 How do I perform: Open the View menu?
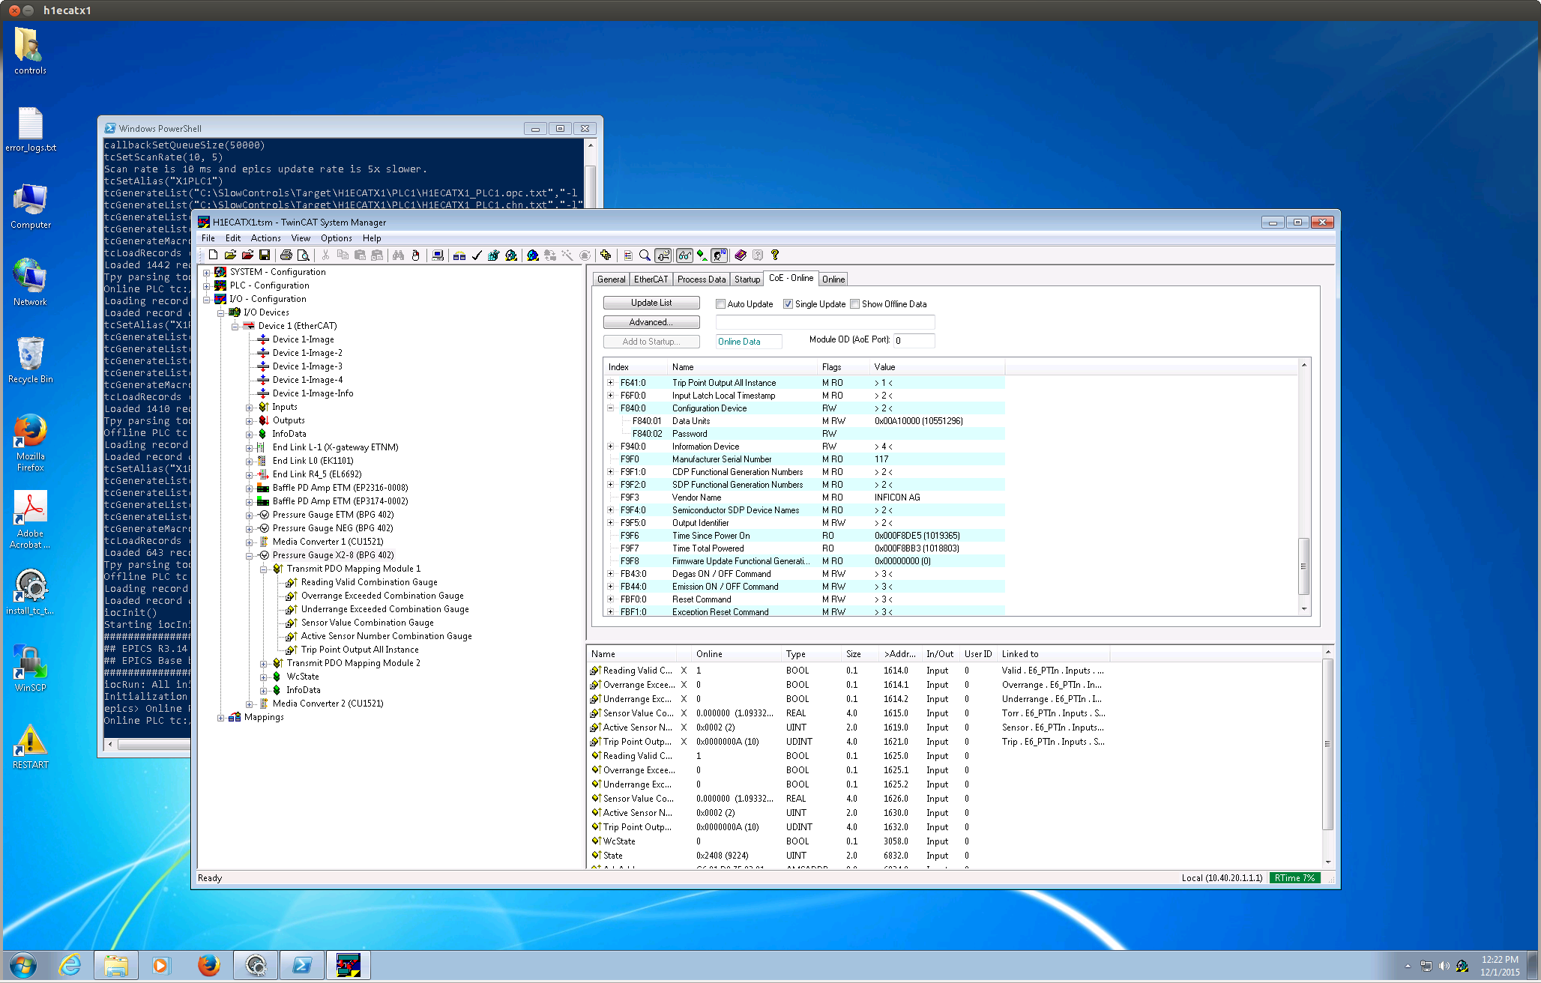click(301, 238)
